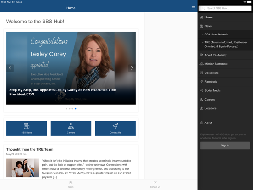
Task: Tap the News icon in bottom bar
Action: (x=71, y=183)
